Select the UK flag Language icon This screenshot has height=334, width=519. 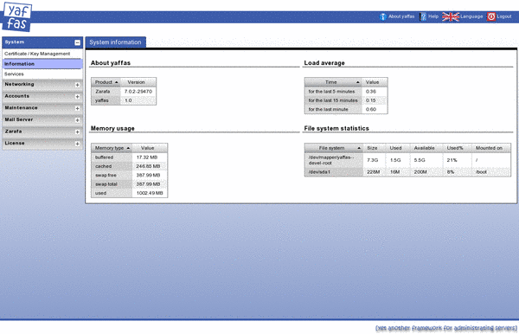click(x=451, y=16)
